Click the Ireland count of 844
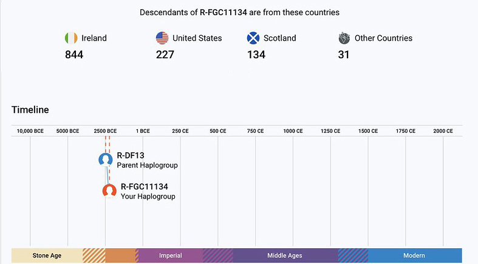This screenshot has width=478, height=264. point(74,55)
